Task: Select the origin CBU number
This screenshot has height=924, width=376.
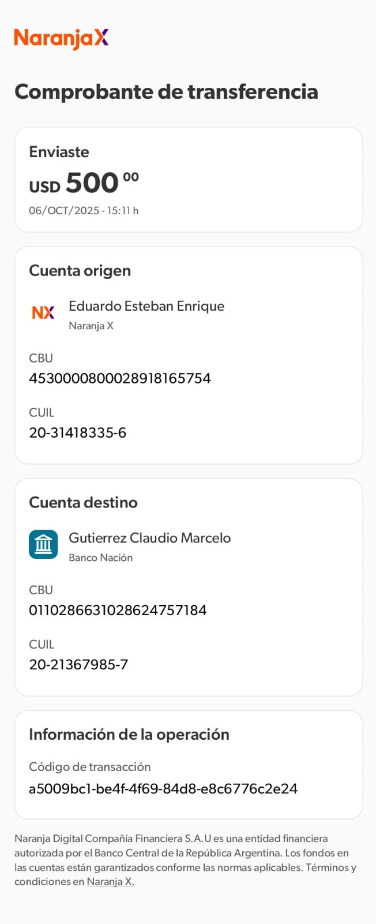Action: (x=120, y=378)
